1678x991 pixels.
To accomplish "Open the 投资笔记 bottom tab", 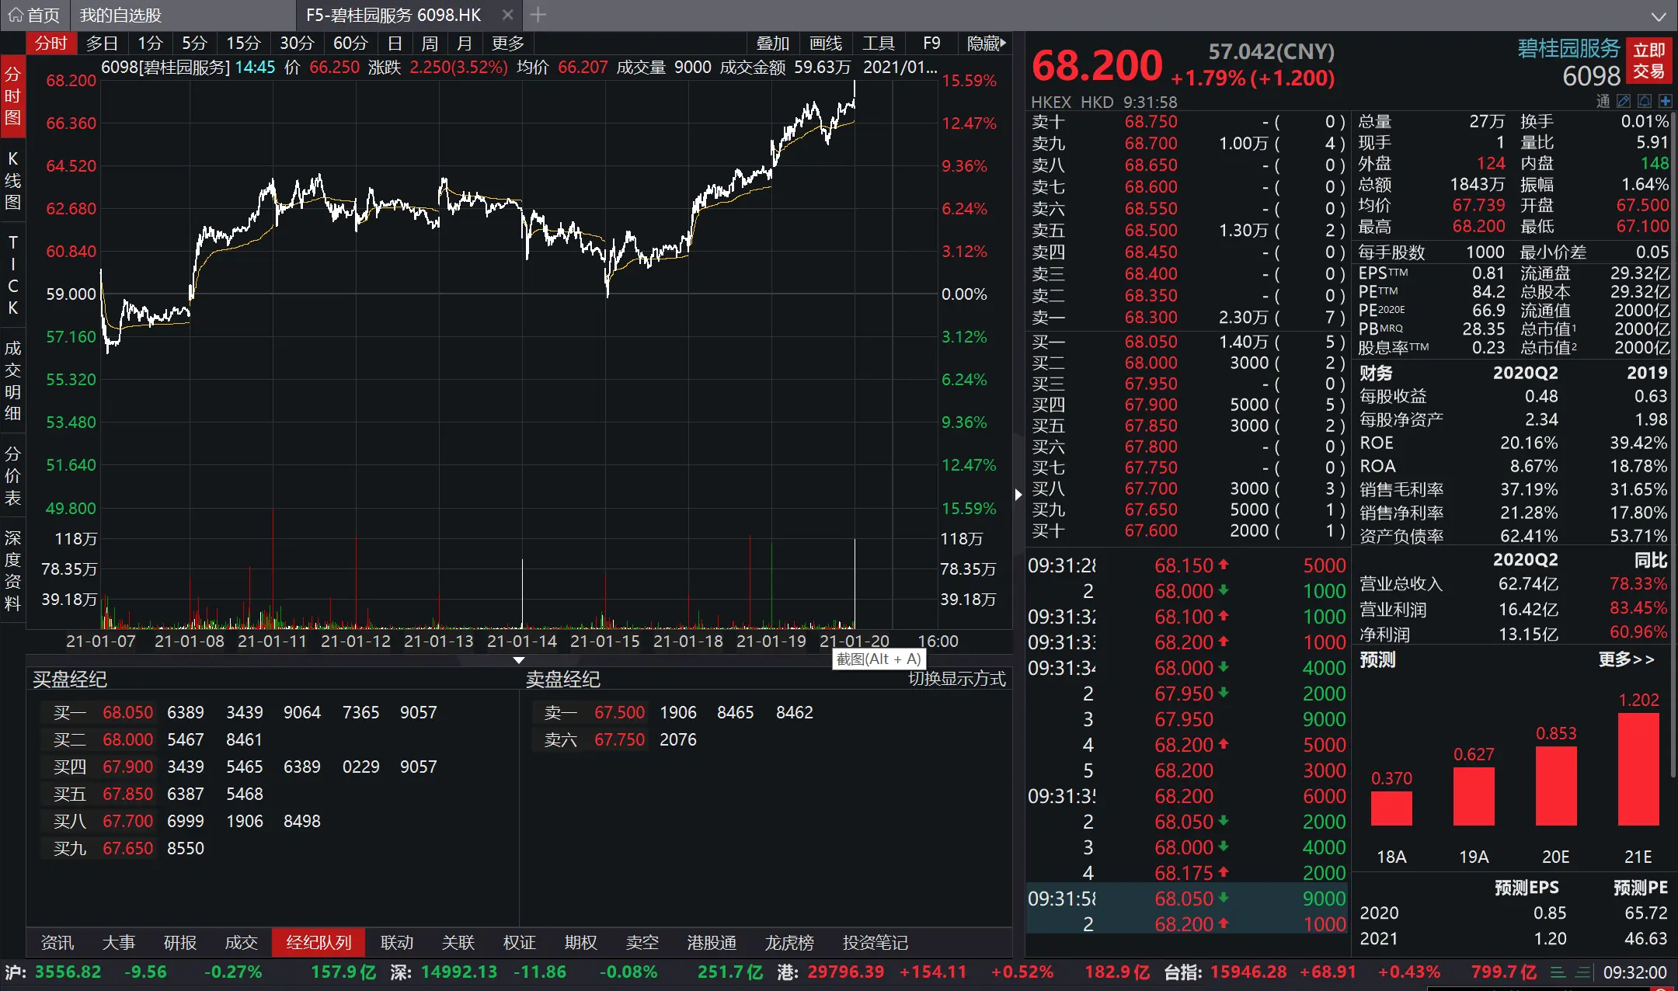I will [x=876, y=942].
